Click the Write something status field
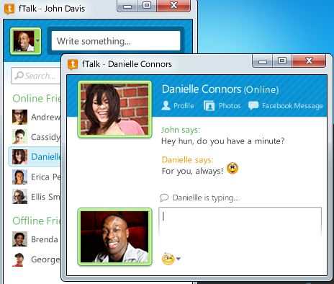The image size is (334, 284). pyautogui.click(x=116, y=41)
